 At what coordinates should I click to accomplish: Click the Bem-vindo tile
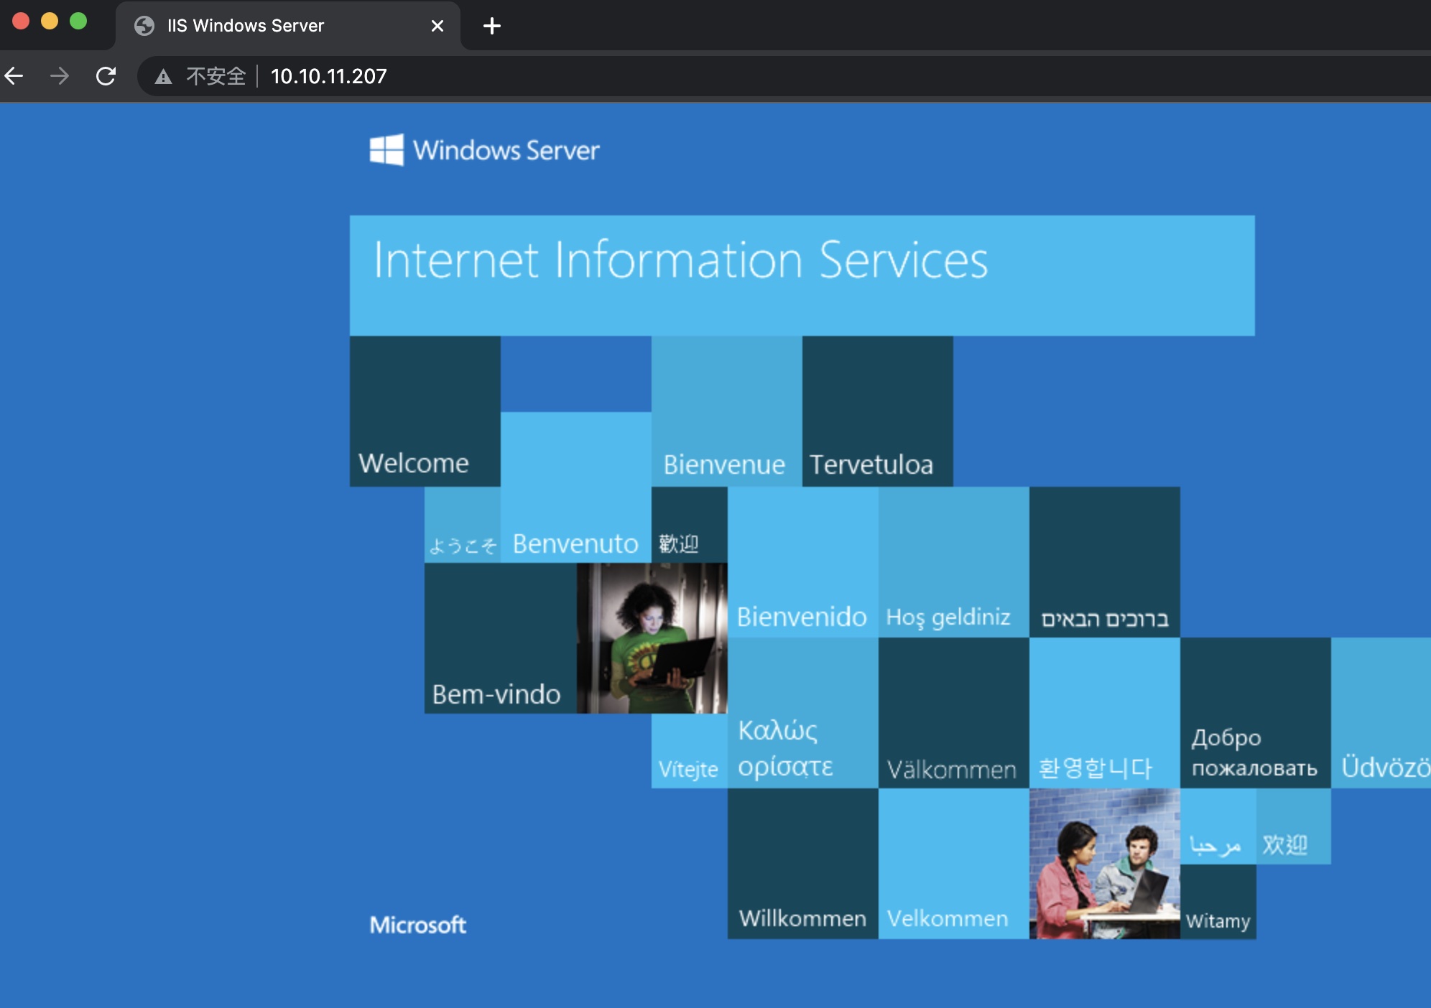coord(500,638)
